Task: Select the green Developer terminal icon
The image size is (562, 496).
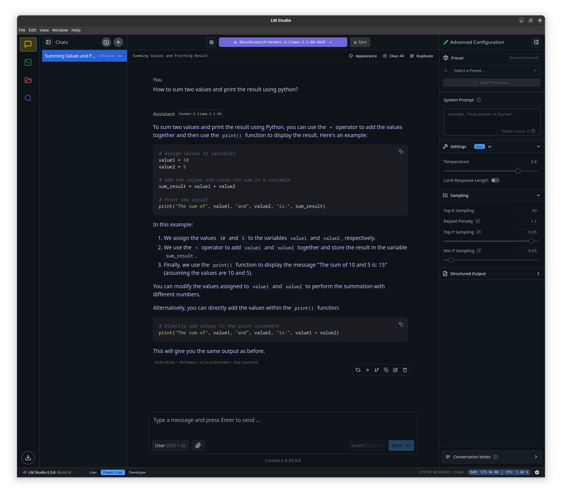Action: (28, 62)
